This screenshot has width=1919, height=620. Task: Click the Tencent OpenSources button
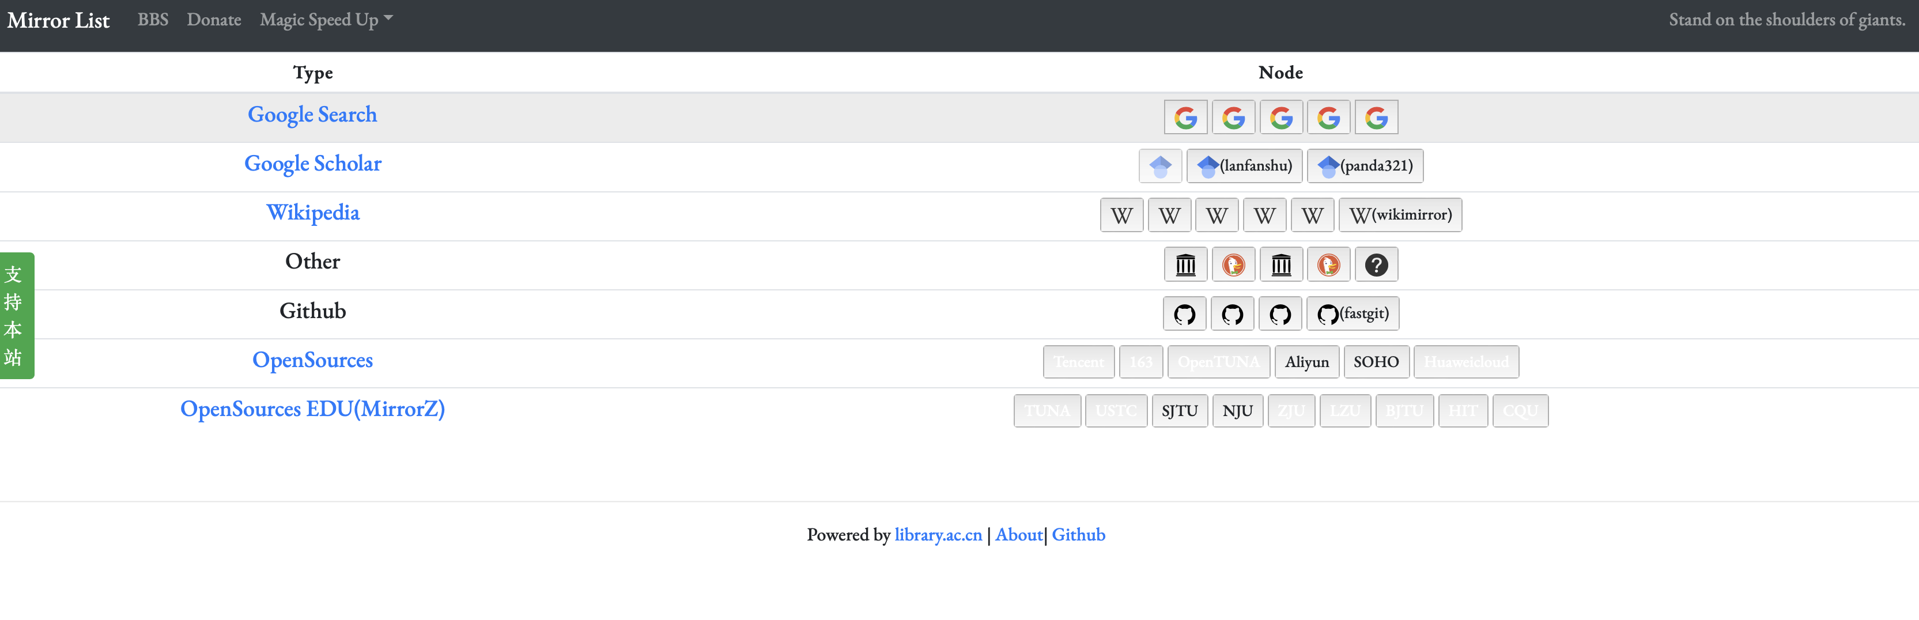1079,362
